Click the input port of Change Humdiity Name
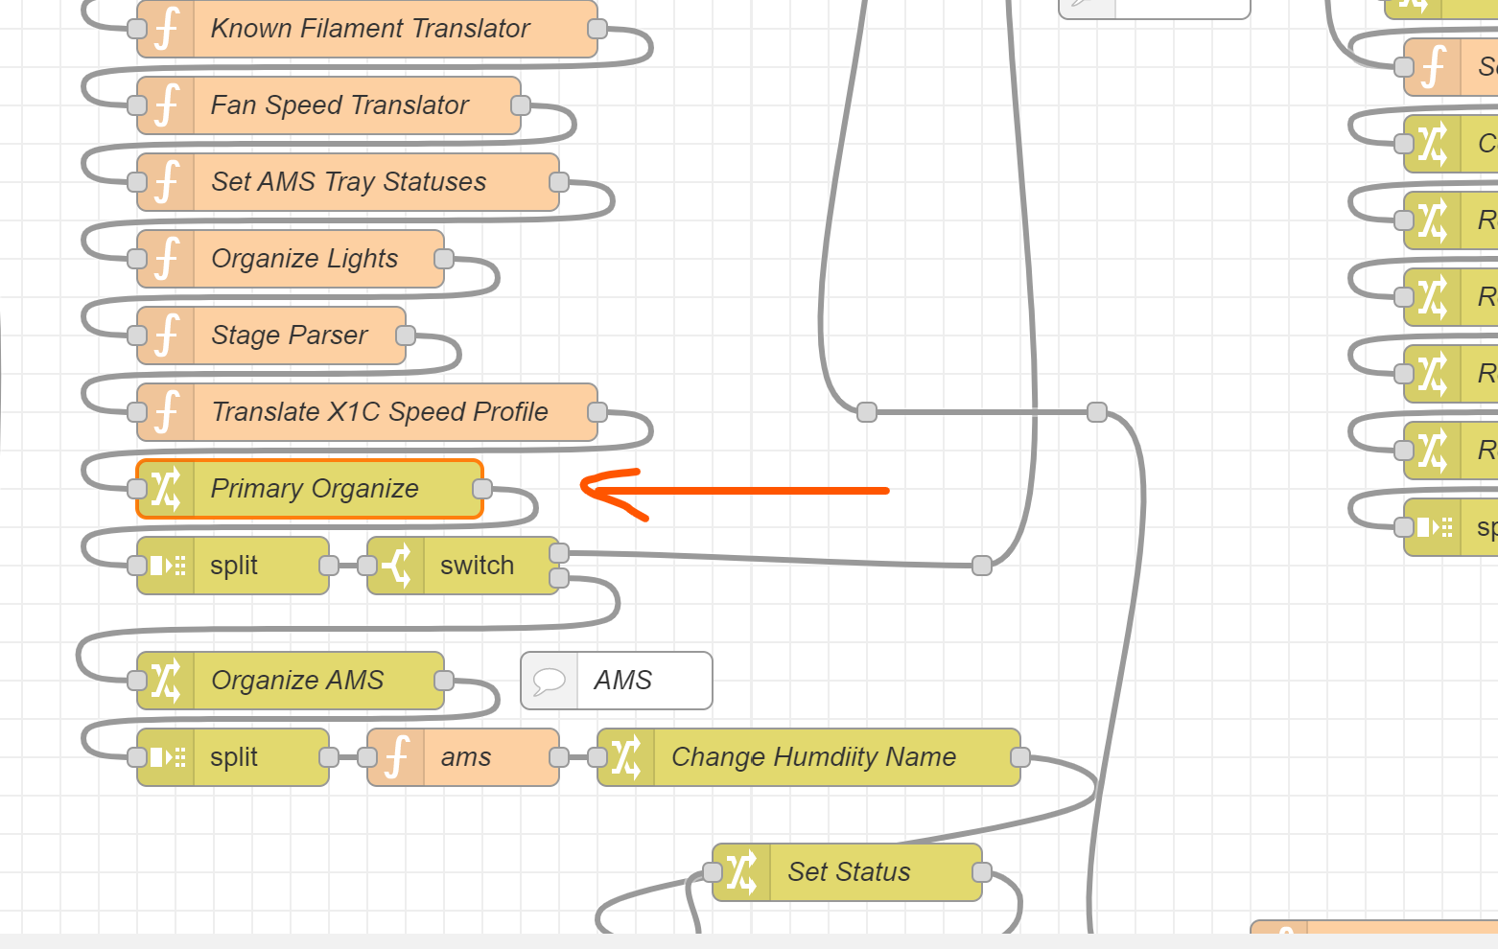This screenshot has height=949, width=1498. 597,757
